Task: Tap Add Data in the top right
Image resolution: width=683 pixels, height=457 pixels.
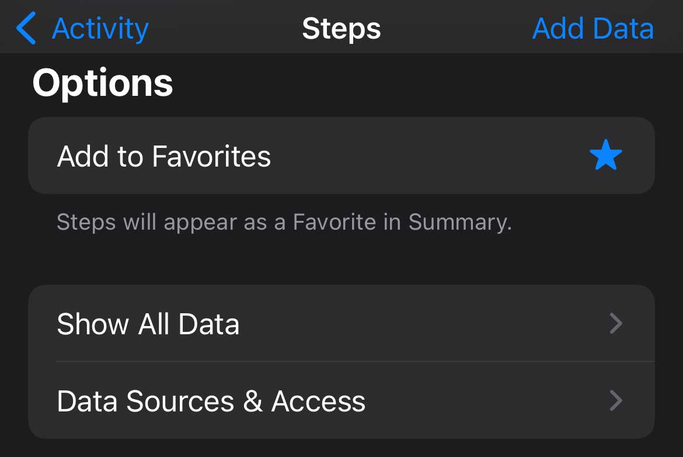Action: [593, 28]
